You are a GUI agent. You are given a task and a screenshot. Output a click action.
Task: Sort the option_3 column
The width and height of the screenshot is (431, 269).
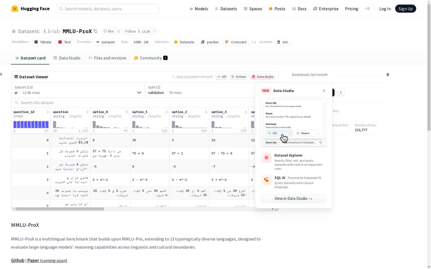tap(246, 112)
